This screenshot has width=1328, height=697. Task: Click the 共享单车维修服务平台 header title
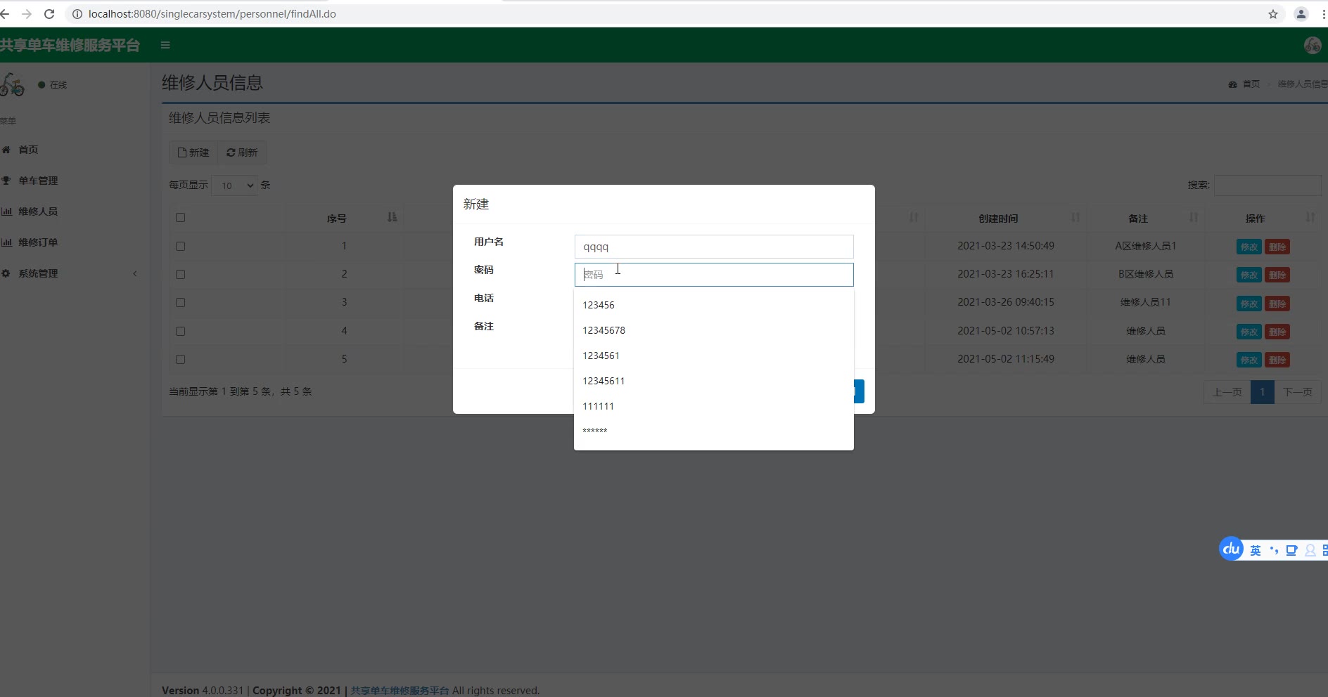tap(70, 45)
